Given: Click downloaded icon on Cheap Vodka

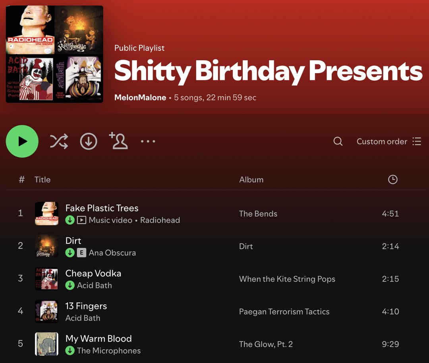Looking at the screenshot, I should coord(70,285).
